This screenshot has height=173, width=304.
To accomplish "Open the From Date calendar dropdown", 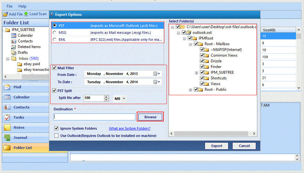I will [x=157, y=74].
